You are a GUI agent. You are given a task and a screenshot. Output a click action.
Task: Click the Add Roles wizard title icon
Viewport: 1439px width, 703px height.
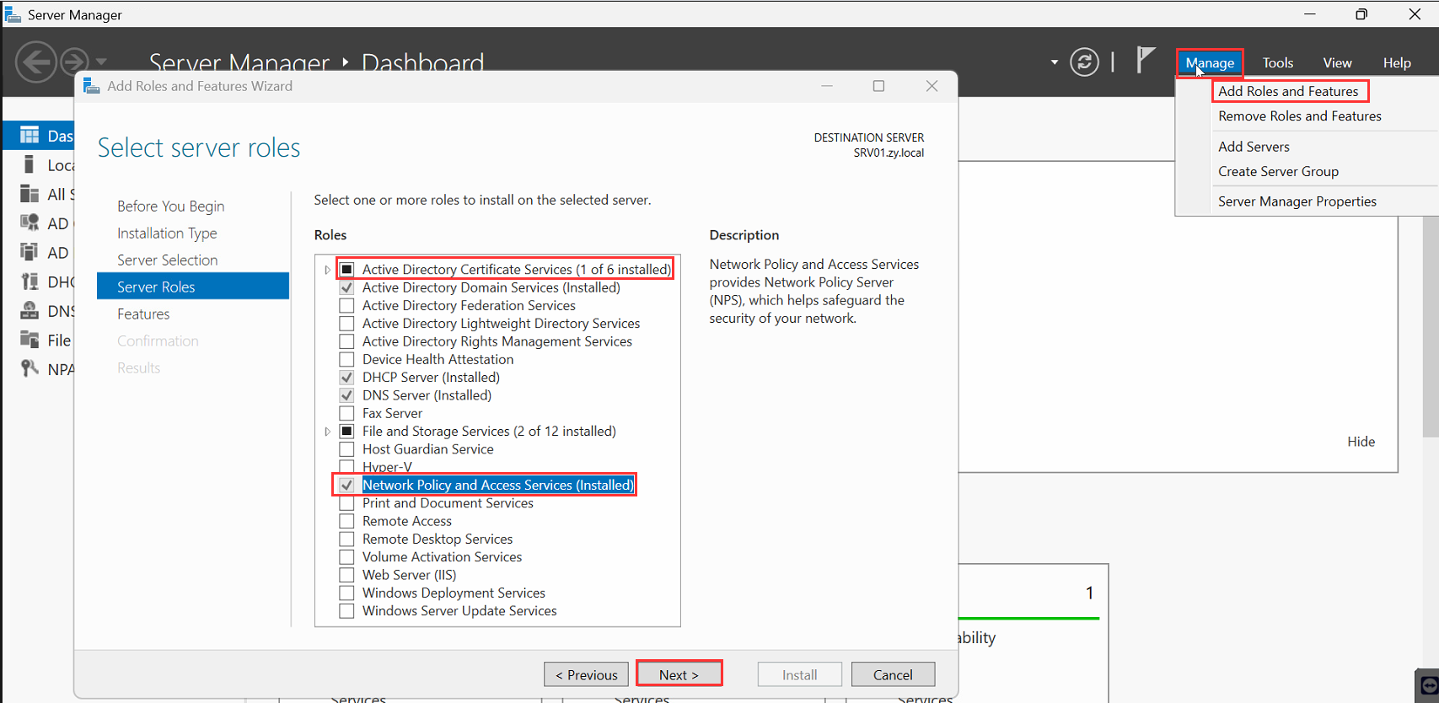pyautogui.click(x=92, y=86)
